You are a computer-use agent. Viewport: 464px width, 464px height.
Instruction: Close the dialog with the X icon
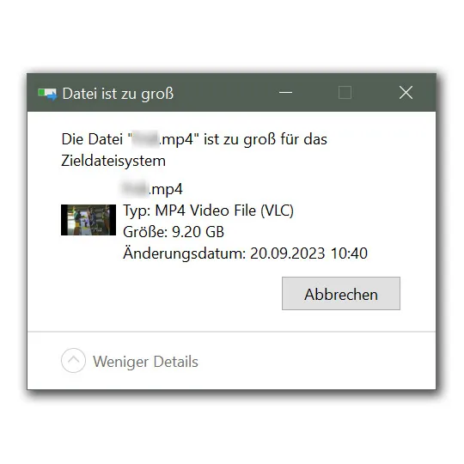pyautogui.click(x=406, y=93)
